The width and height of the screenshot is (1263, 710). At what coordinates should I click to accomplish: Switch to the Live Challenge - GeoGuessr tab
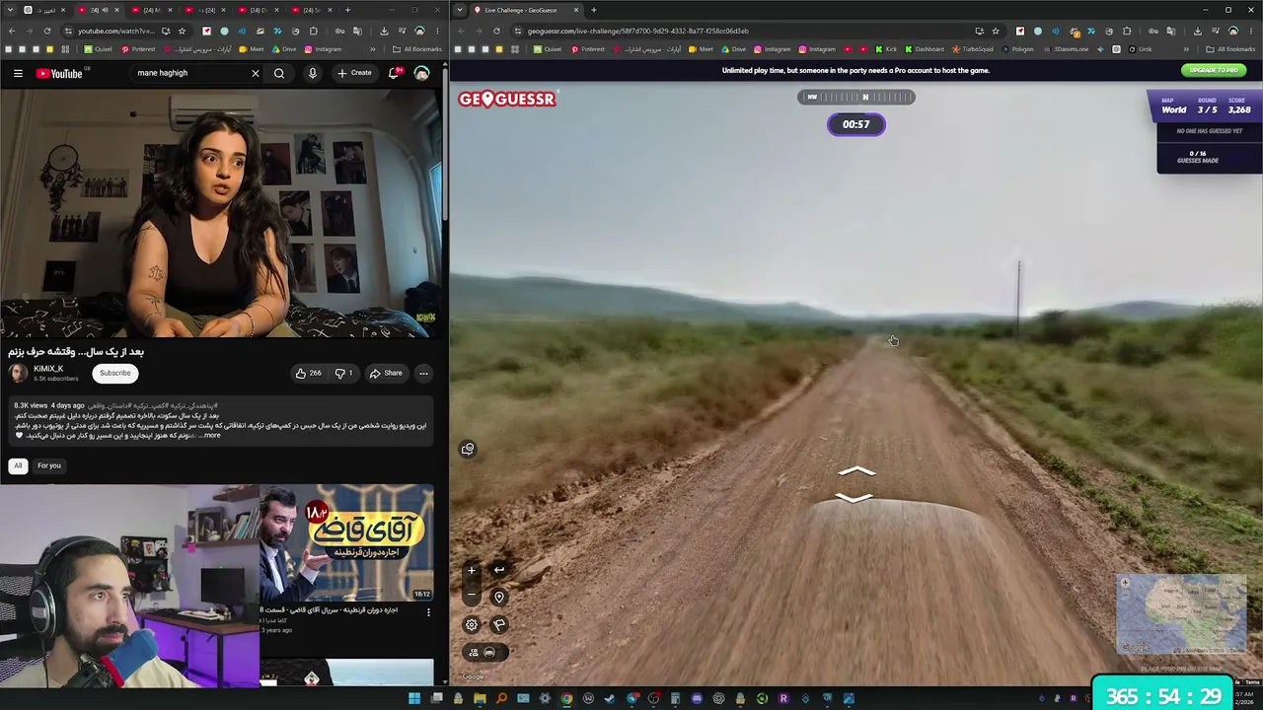coord(528,10)
